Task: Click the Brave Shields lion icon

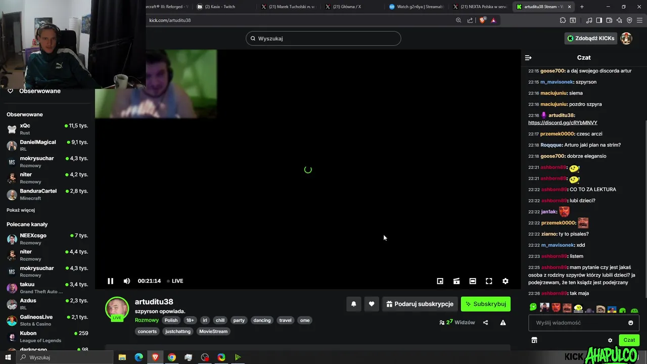Action: (482, 20)
